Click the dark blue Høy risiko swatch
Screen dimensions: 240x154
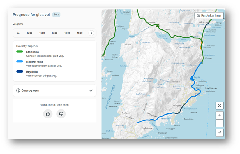pyautogui.click(x=22, y=71)
